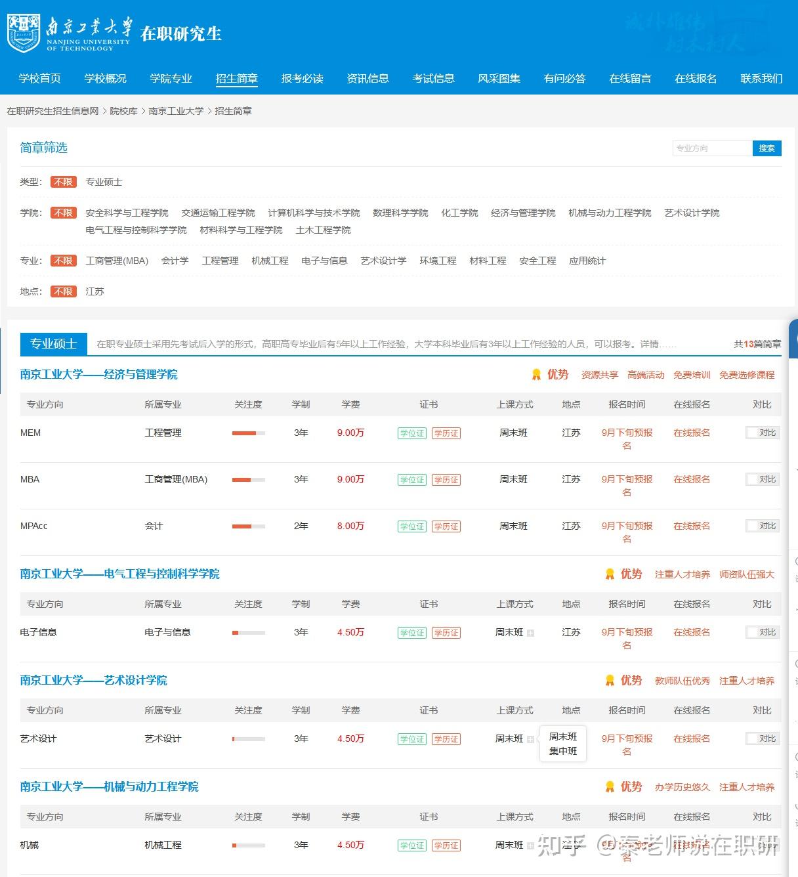
Task: Open 南京工业大学——机械与动力工程学院 heading link
Action: point(110,786)
